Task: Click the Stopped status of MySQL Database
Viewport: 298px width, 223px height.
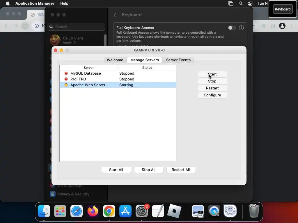Action: click(127, 73)
